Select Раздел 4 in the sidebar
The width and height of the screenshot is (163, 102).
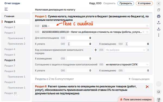tap(10, 49)
